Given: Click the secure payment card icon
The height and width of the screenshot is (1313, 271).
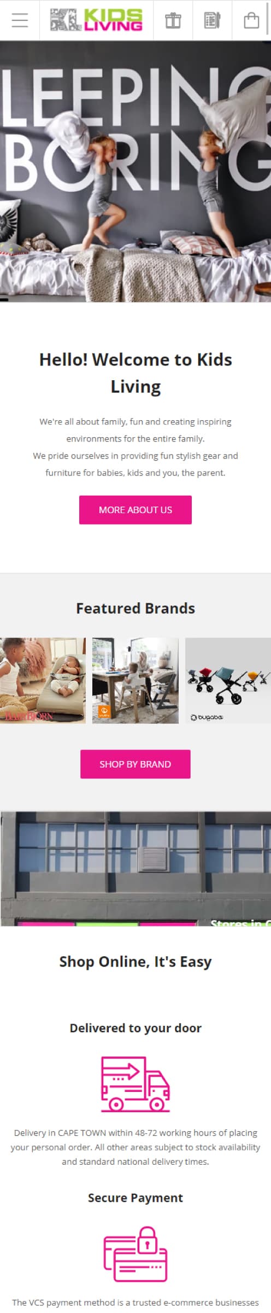Looking at the screenshot, I should pos(135,1254).
